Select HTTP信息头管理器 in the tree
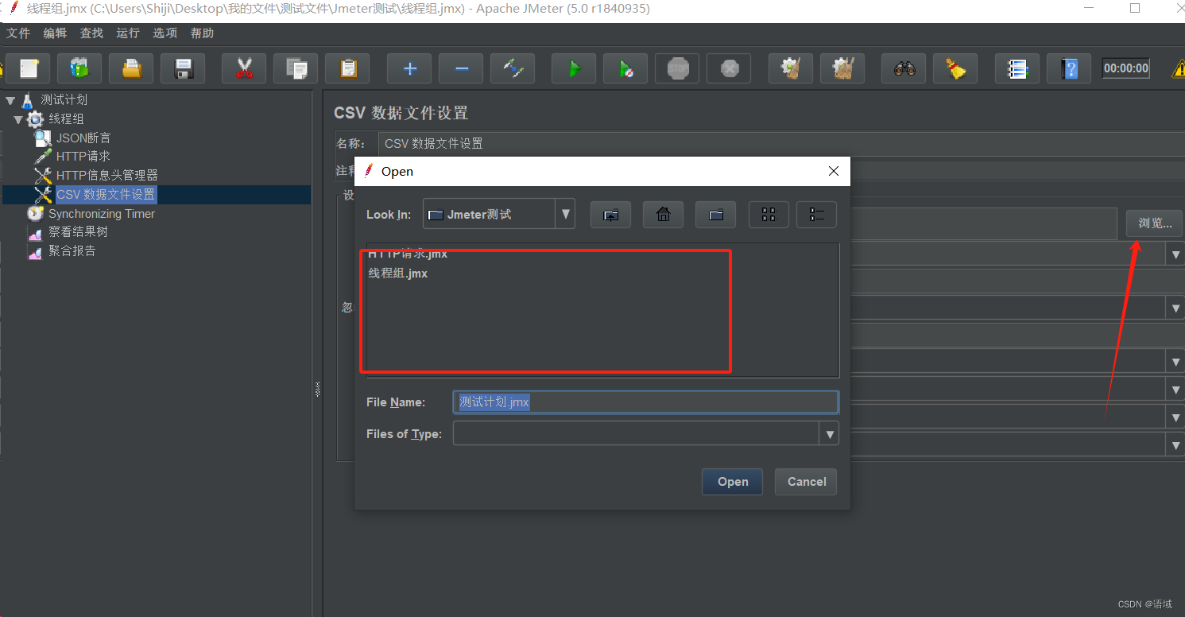The width and height of the screenshot is (1185, 617). [x=106, y=175]
